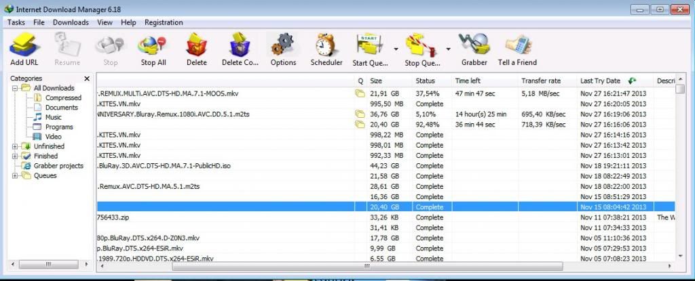Select the Compressed category
695x281 pixels.
point(63,98)
